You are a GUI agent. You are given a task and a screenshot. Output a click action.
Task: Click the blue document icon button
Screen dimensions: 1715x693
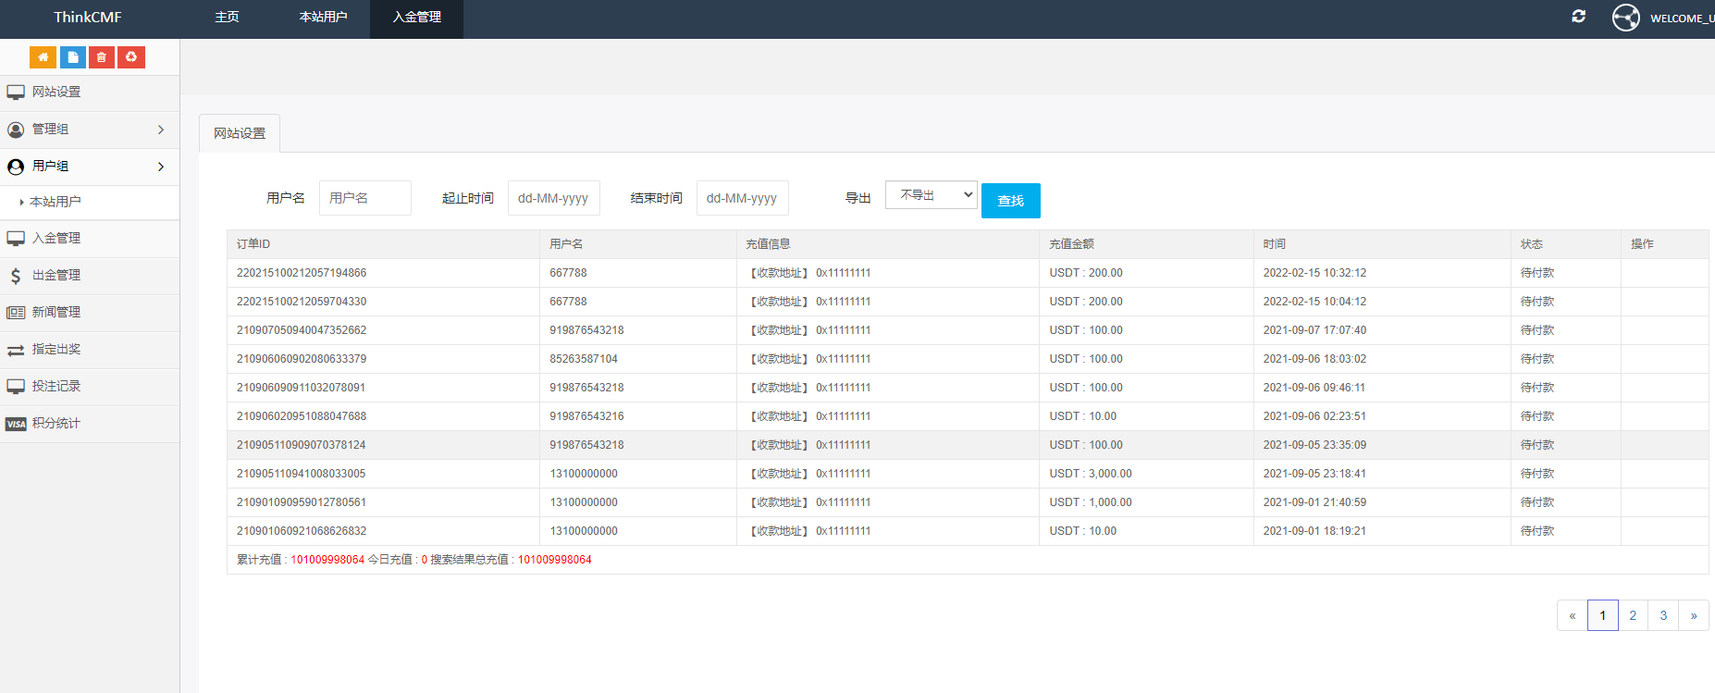[x=72, y=57]
